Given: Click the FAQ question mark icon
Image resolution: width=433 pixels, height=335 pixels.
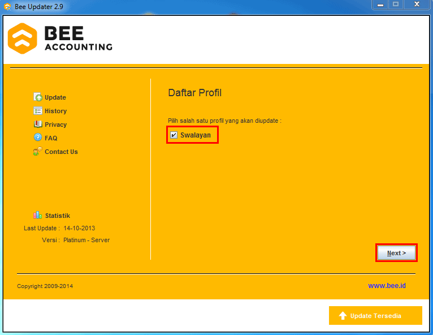Looking at the screenshot, I should [38, 137].
